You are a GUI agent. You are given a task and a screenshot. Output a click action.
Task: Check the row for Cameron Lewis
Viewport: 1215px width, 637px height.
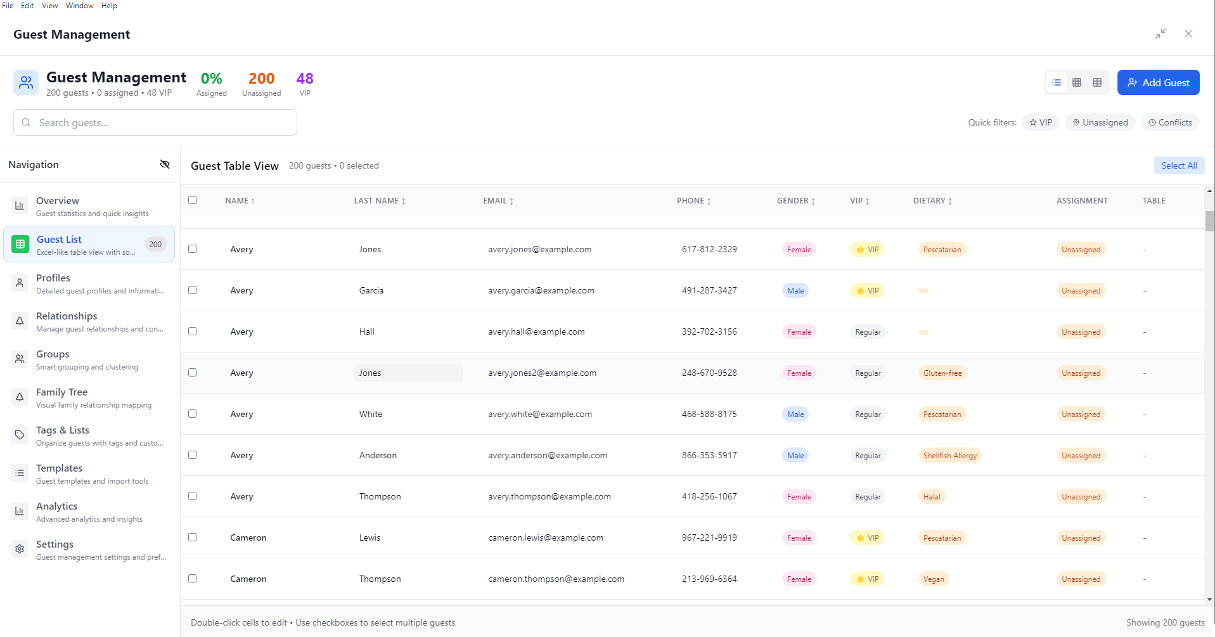[193, 537]
